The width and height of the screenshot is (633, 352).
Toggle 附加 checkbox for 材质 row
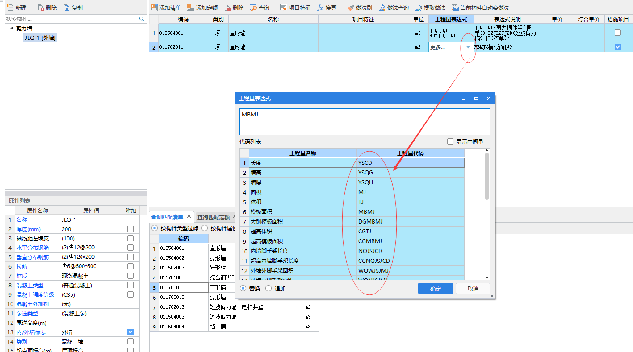click(x=130, y=276)
